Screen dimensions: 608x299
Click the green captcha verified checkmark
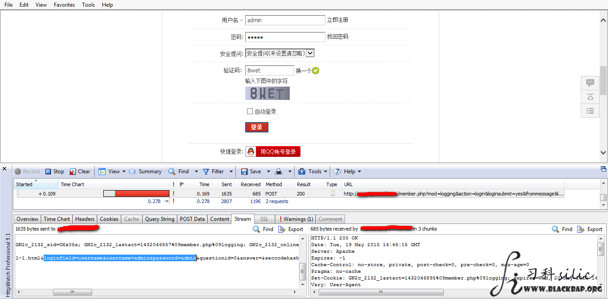tap(316, 71)
